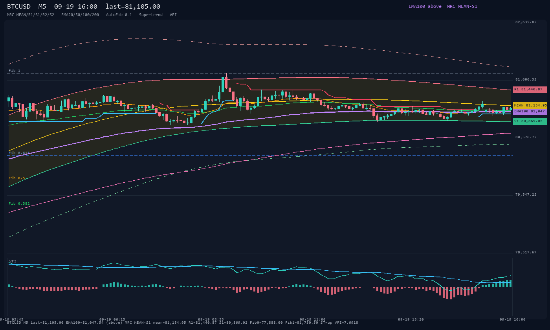Click the 78,517.67 price axis label

click(526, 252)
